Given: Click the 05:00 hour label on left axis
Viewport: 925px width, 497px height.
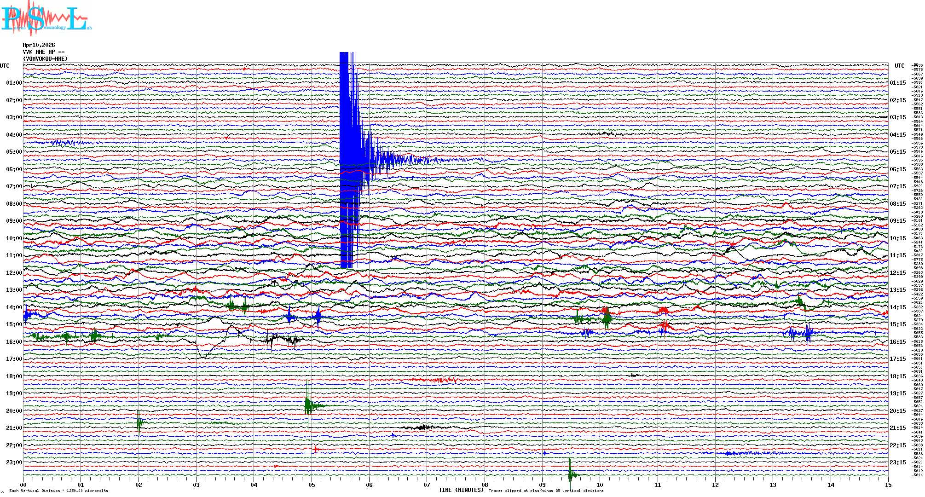Looking at the screenshot, I should [14, 152].
